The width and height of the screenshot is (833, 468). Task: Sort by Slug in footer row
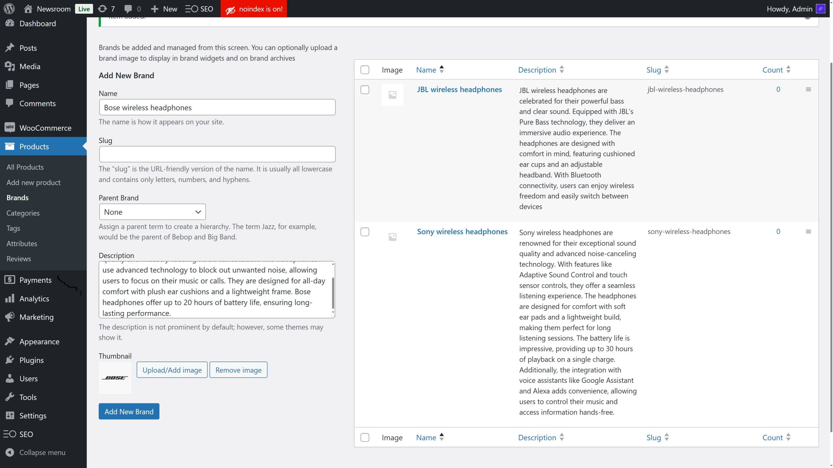click(x=657, y=437)
